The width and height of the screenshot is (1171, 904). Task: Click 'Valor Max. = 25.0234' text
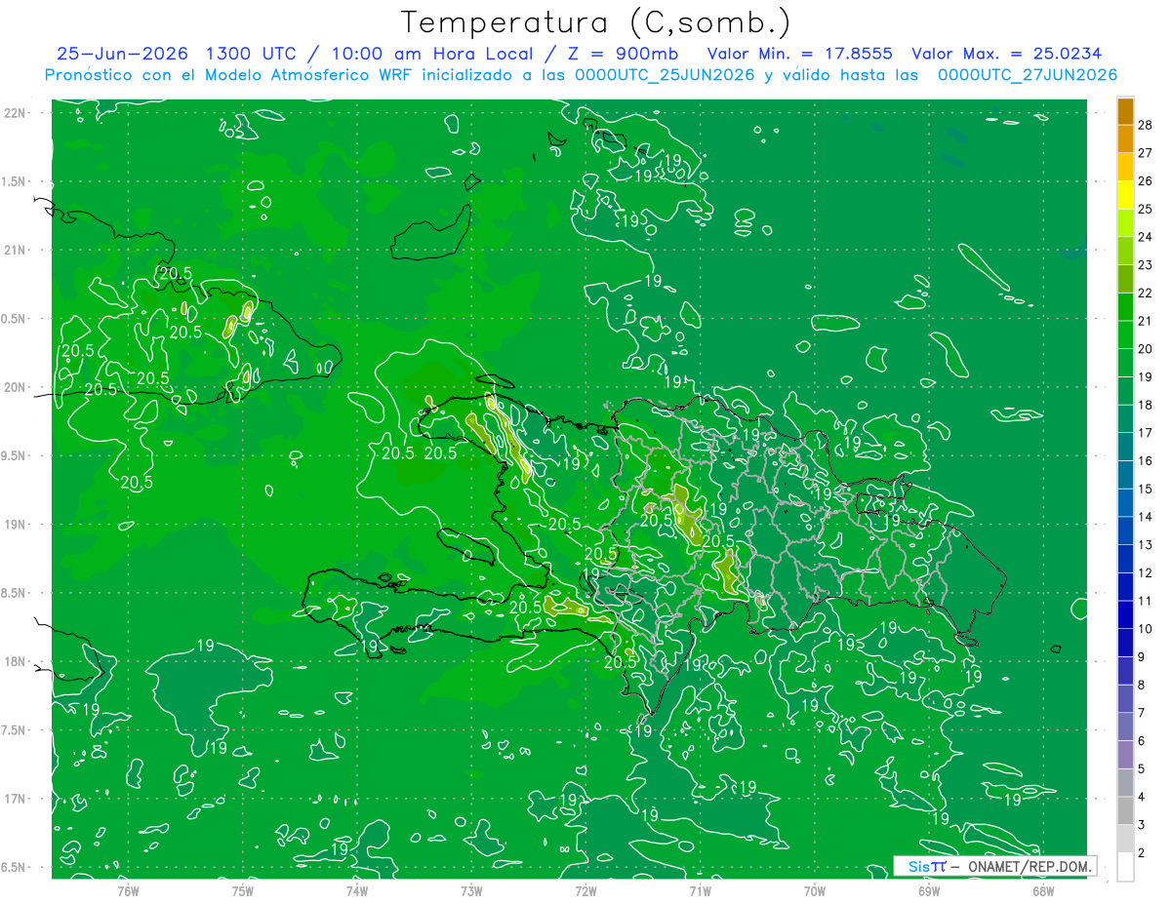(1007, 54)
